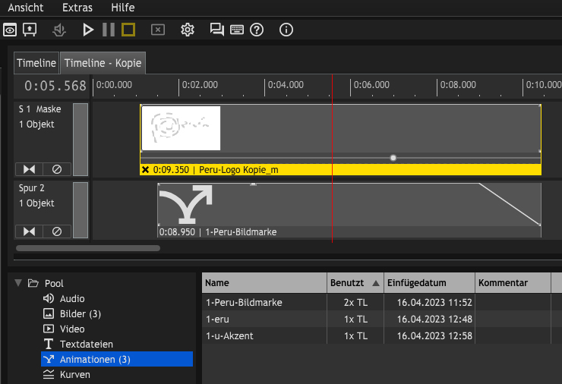Image resolution: width=562 pixels, height=384 pixels.
Task: Select the 1-Peru-Bildmarke animation clip icon
Action: [185, 204]
